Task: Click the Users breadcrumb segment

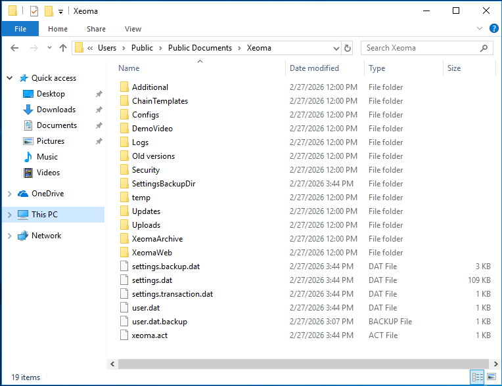Action: click(x=107, y=48)
